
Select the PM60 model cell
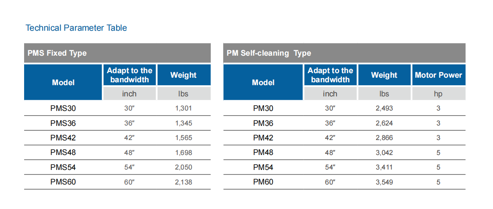click(263, 182)
